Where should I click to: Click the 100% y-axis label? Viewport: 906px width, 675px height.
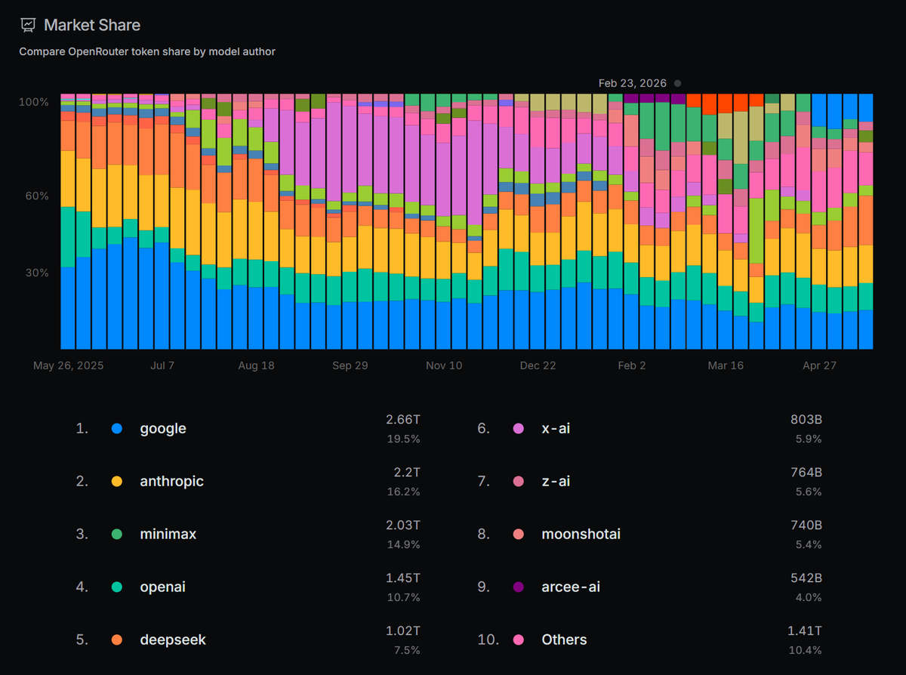(34, 102)
